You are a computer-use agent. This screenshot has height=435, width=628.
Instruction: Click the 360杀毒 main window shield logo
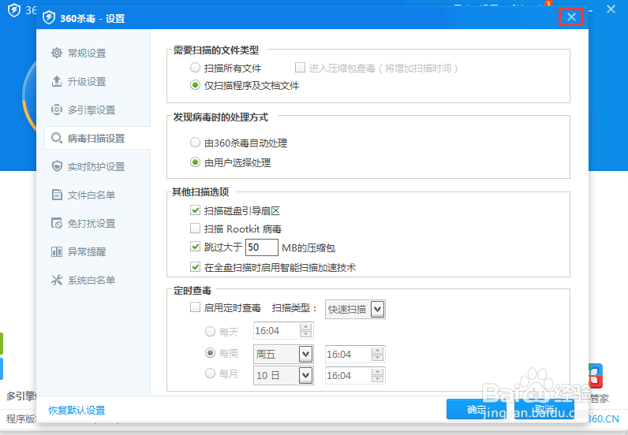tap(14, 10)
